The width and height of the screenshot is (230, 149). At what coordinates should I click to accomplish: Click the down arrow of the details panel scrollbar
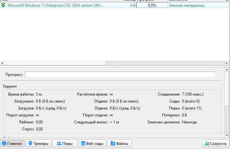click(x=227, y=135)
